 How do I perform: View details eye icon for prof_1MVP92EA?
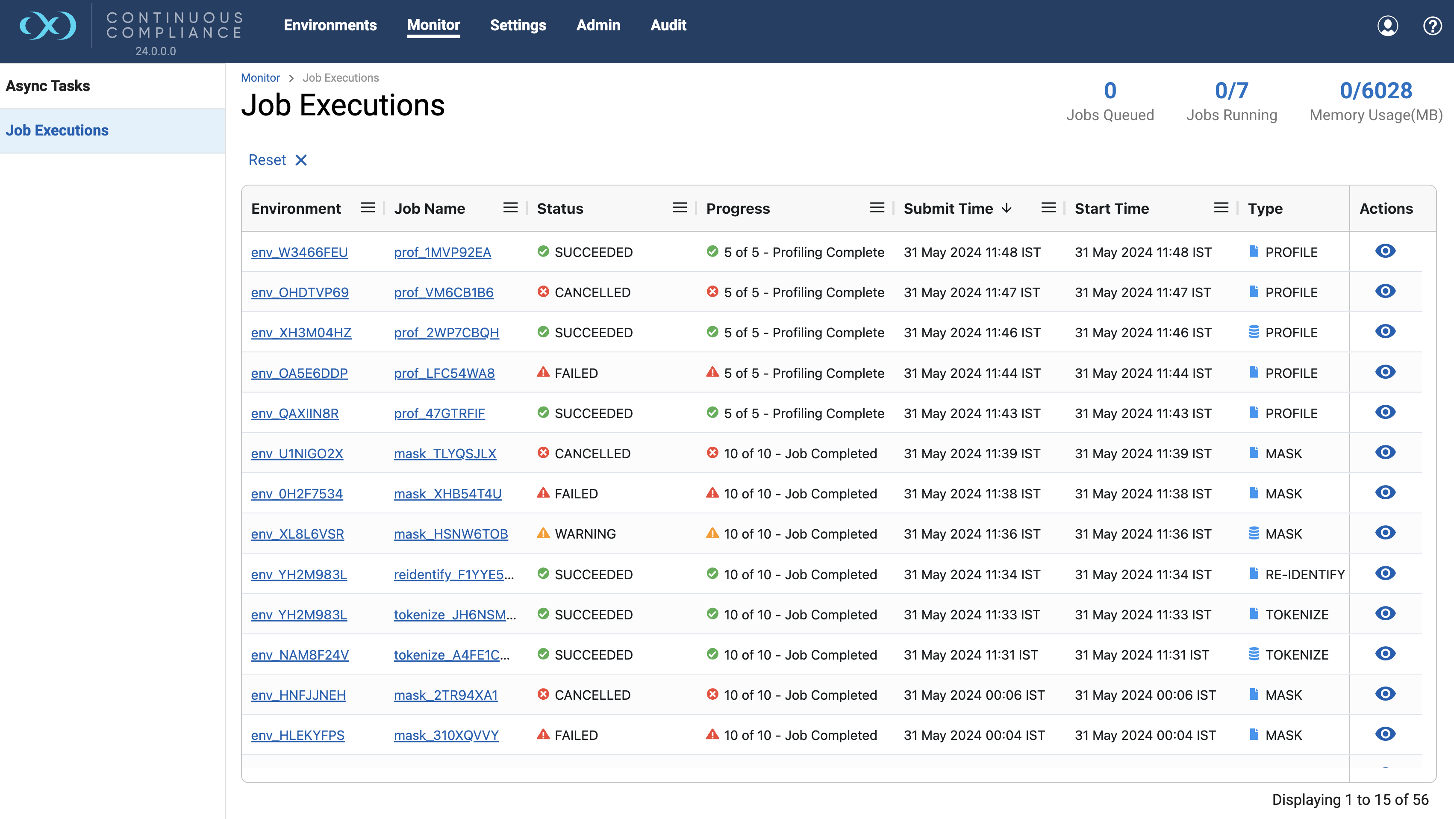click(1385, 251)
